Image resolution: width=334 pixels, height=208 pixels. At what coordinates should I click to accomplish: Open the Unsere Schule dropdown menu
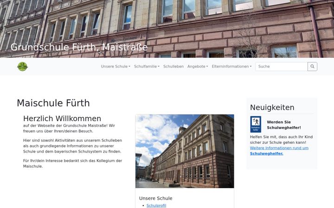[x=116, y=67]
